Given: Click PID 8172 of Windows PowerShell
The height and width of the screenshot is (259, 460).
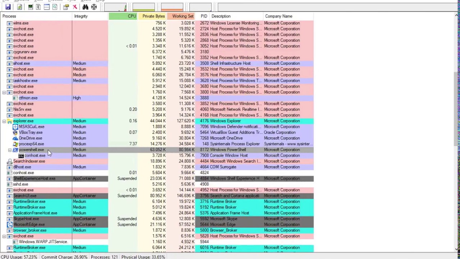Looking at the screenshot, I should [x=204, y=150].
